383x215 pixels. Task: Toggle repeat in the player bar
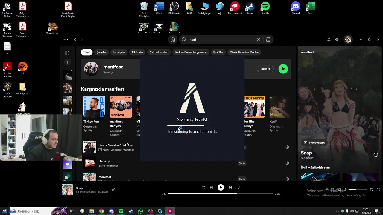pyautogui.click(x=238, y=187)
